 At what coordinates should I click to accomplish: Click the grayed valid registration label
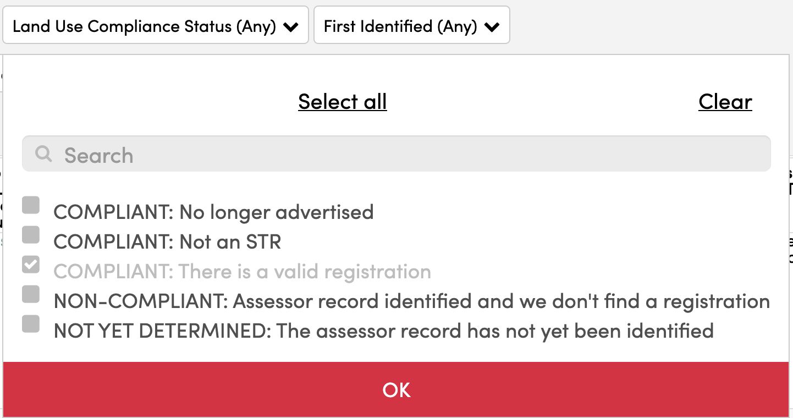[x=242, y=271]
